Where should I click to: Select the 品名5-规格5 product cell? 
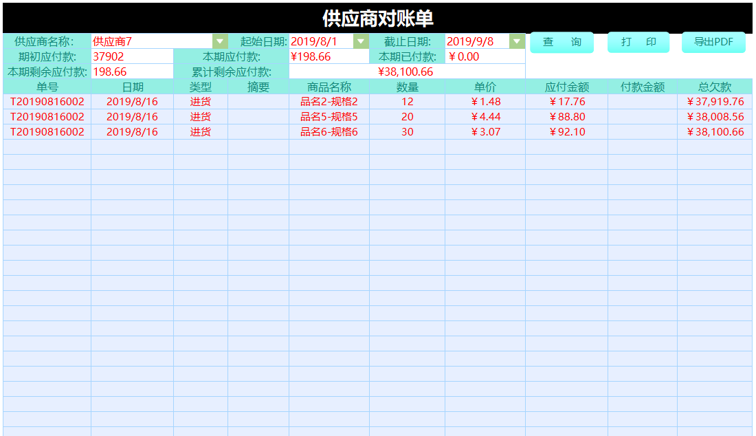coord(329,116)
